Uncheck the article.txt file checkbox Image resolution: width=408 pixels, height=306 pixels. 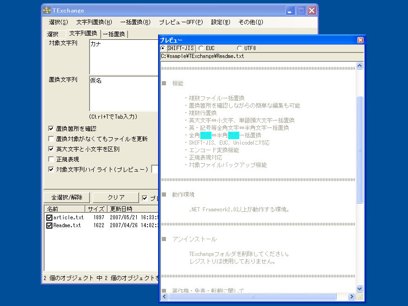coord(50,217)
